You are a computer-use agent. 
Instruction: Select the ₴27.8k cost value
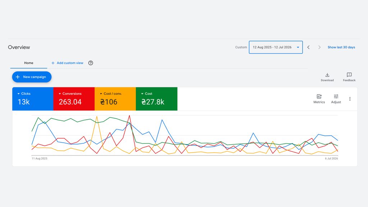pos(153,102)
